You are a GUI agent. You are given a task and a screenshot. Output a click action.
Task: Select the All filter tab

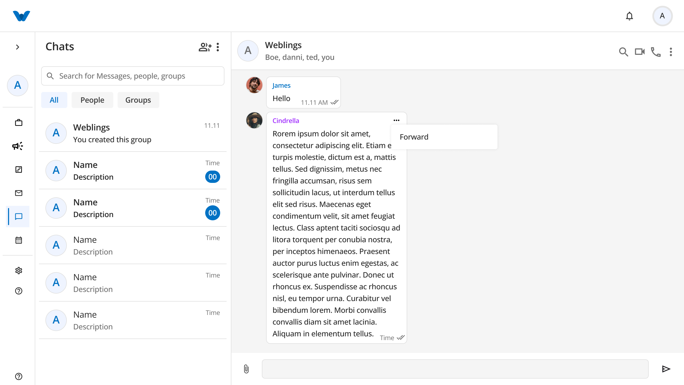click(x=54, y=100)
